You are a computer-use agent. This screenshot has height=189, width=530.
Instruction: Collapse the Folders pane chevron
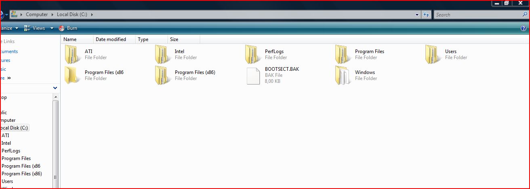(x=55, y=88)
